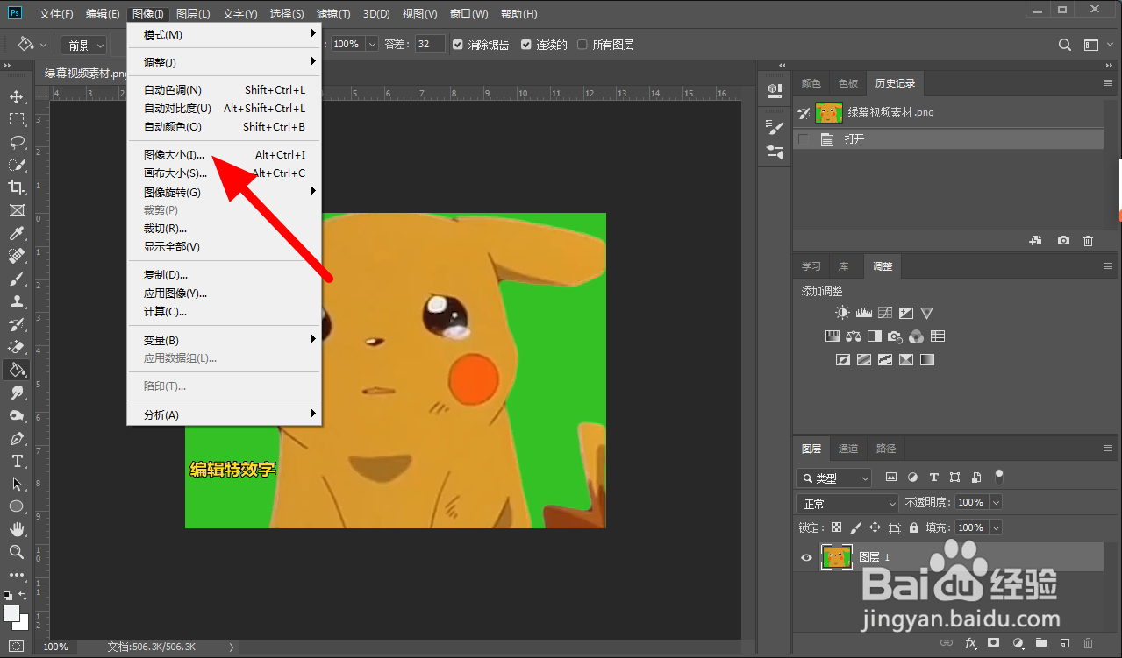1122x658 pixels.
Task: Select the Horizontal Type tool
Action: (17, 461)
